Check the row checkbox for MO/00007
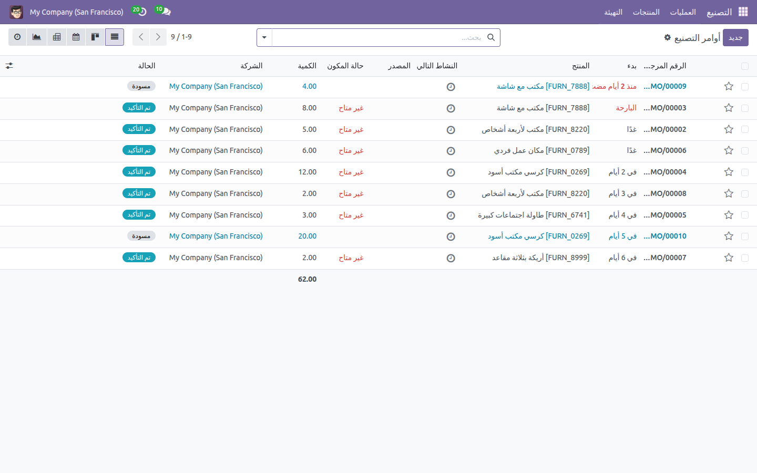This screenshot has height=473, width=757. (x=745, y=258)
